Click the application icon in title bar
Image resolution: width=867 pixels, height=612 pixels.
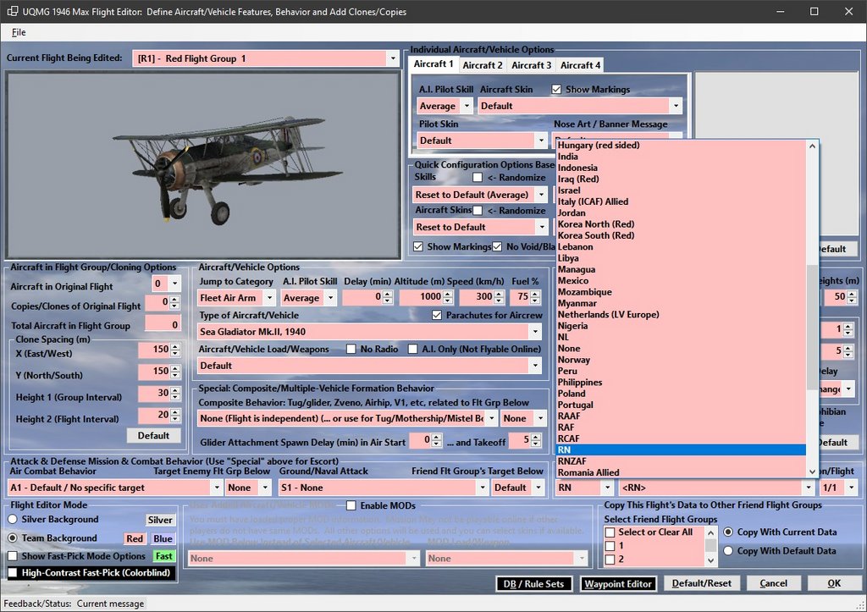[12, 11]
